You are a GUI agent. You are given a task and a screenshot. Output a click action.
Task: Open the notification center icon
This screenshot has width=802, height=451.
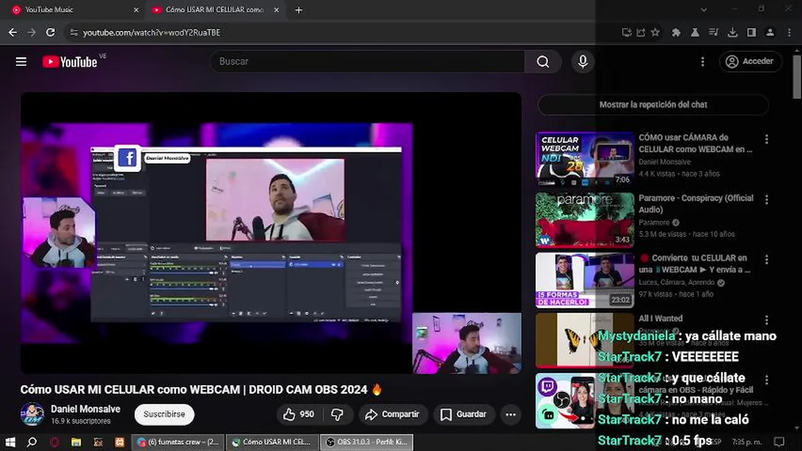pyautogui.click(x=779, y=442)
